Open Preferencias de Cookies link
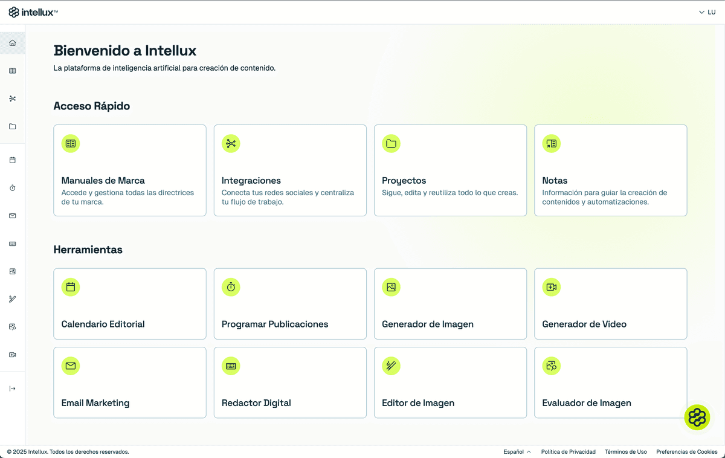Screen dimensions: 725x458 (x=687, y=451)
